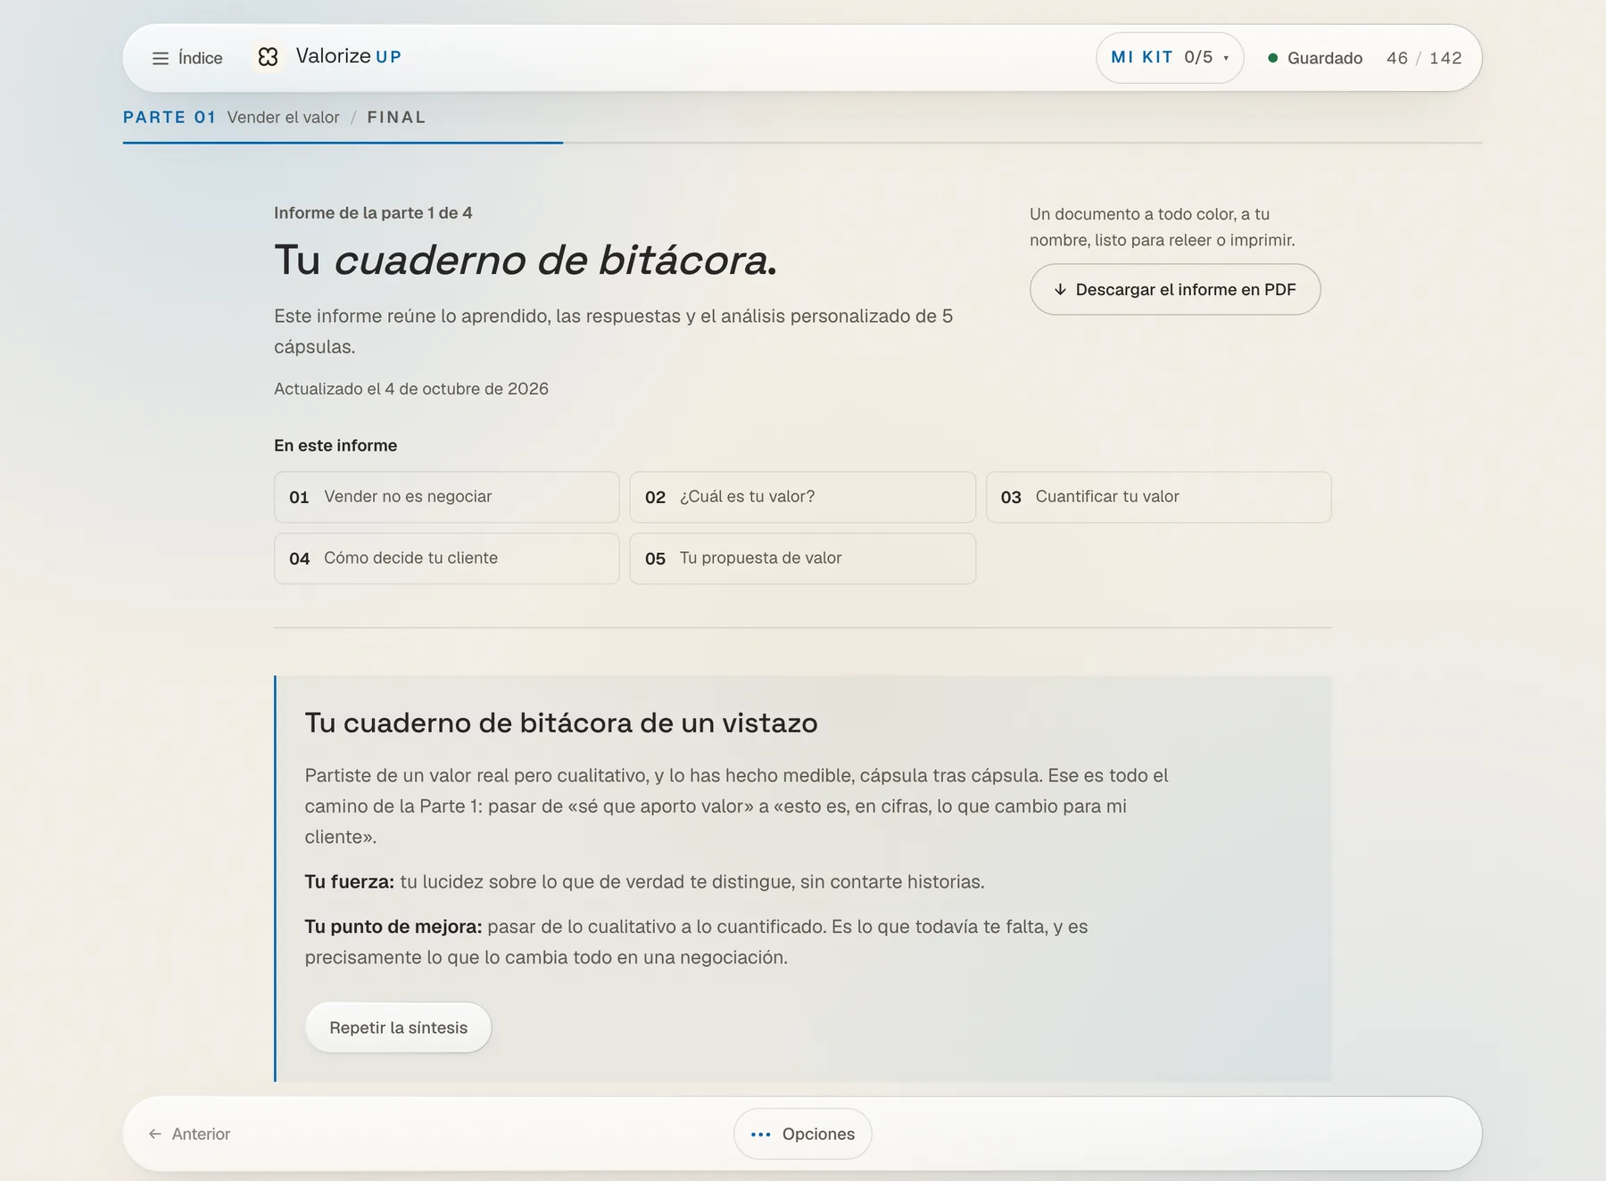1606x1181 pixels.
Task: Click the FINAL breadcrumb label
Action: [396, 118]
